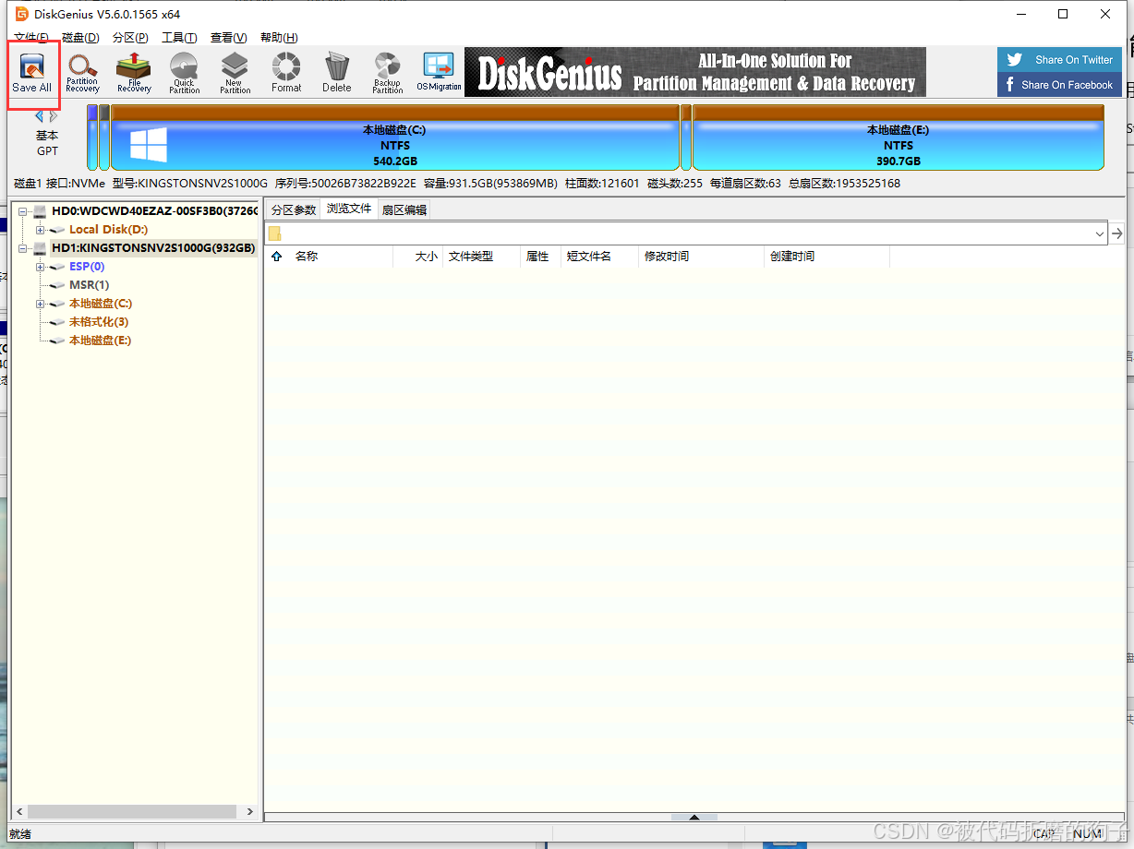Create a New Partition from the toolbar
Screen dimensions: 1134x849
tap(235, 73)
